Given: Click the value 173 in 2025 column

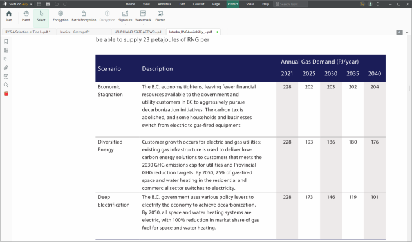Looking at the screenshot, I should click(309, 197).
